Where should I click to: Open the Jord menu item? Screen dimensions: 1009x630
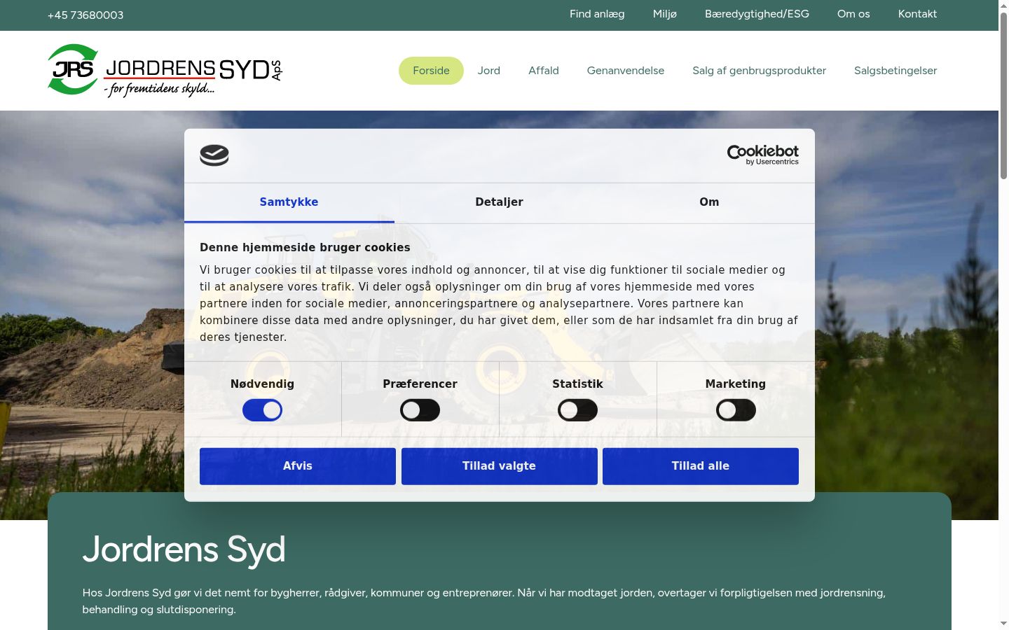click(x=489, y=71)
